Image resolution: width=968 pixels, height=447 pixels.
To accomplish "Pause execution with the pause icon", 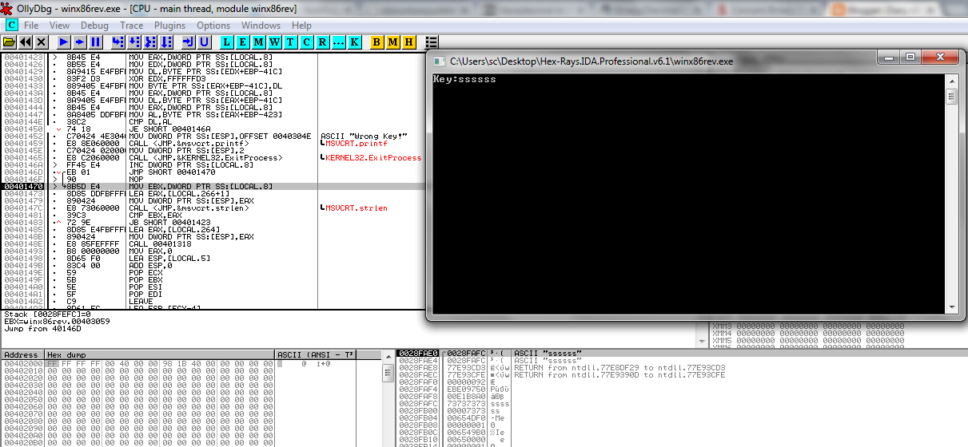I will [x=96, y=42].
